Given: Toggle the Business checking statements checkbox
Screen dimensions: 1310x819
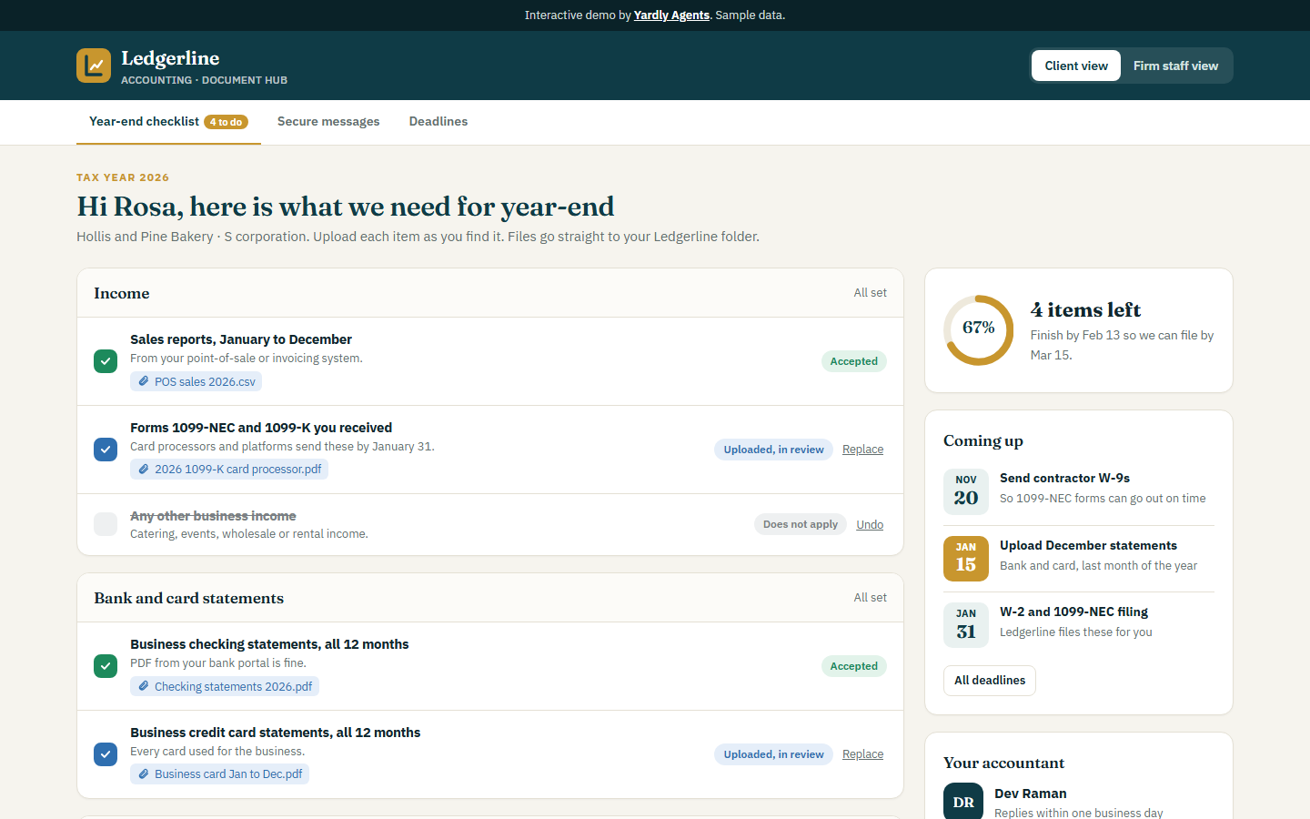Looking at the screenshot, I should tap(106, 666).
